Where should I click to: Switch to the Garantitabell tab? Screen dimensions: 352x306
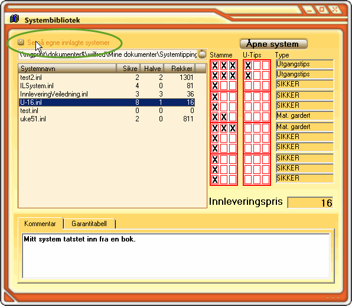(x=89, y=224)
